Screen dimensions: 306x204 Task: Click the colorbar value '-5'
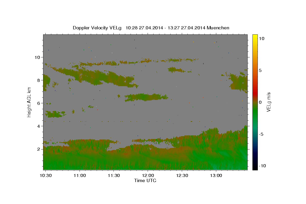pos(261,134)
